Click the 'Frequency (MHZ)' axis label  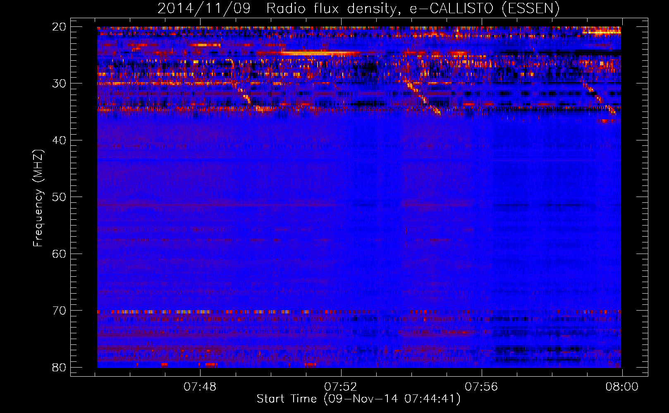(x=38, y=198)
